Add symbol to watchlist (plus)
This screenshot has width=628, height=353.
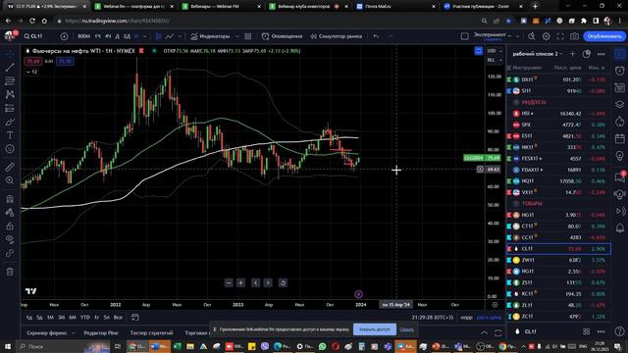coord(572,54)
